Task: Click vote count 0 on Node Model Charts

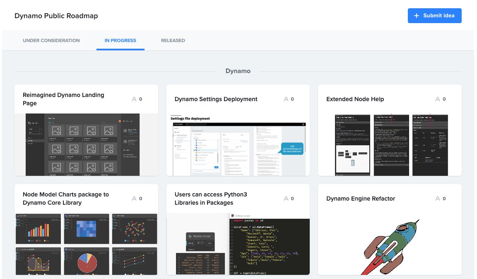Action: point(140,199)
